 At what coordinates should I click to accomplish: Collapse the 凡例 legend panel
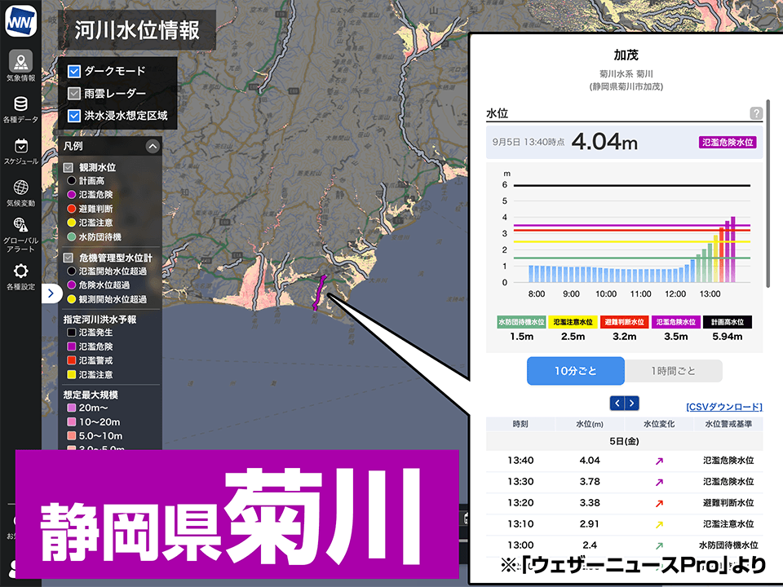click(151, 144)
